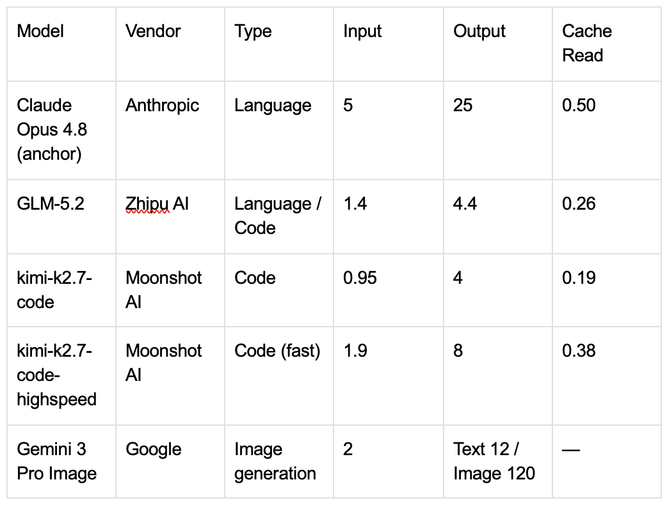Select the Cache Read header cell
Image resolution: width=667 pixels, height=505 pixels.
(x=607, y=43)
